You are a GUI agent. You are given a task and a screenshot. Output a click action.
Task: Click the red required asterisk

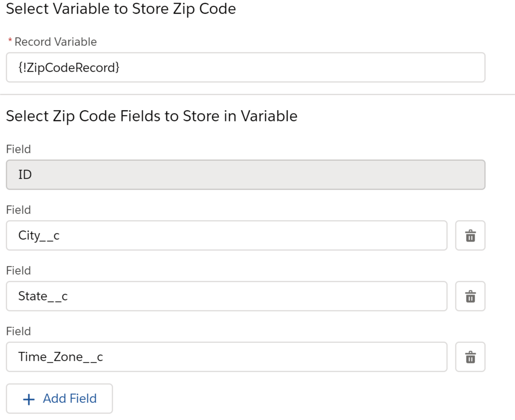click(x=10, y=41)
